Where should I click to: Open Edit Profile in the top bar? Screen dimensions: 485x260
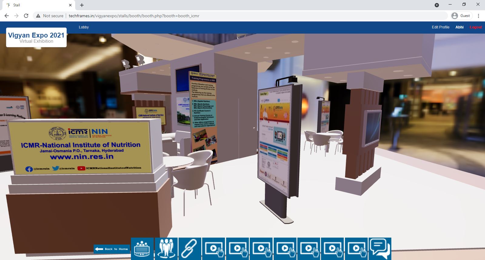click(x=440, y=27)
